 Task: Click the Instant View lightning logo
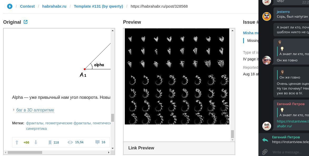pyautogui.click(x=10, y=6)
